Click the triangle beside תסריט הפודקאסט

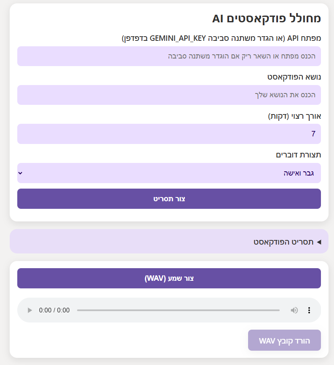click(x=319, y=242)
